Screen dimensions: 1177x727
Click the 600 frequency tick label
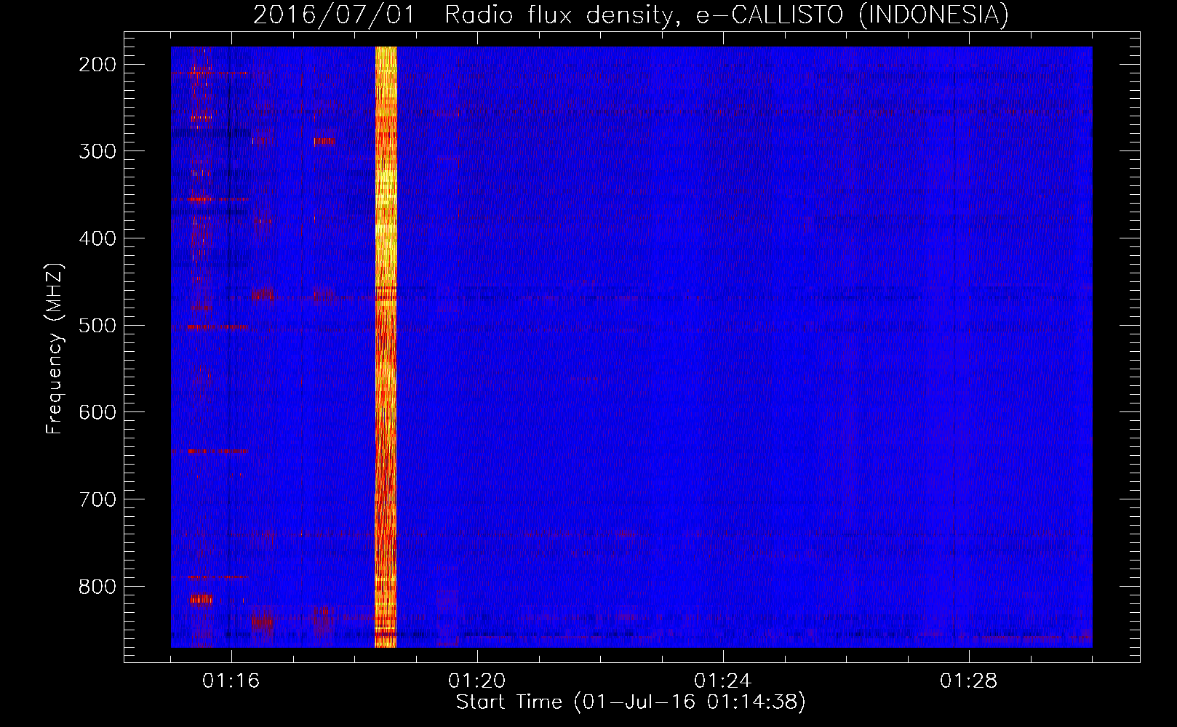97,412
